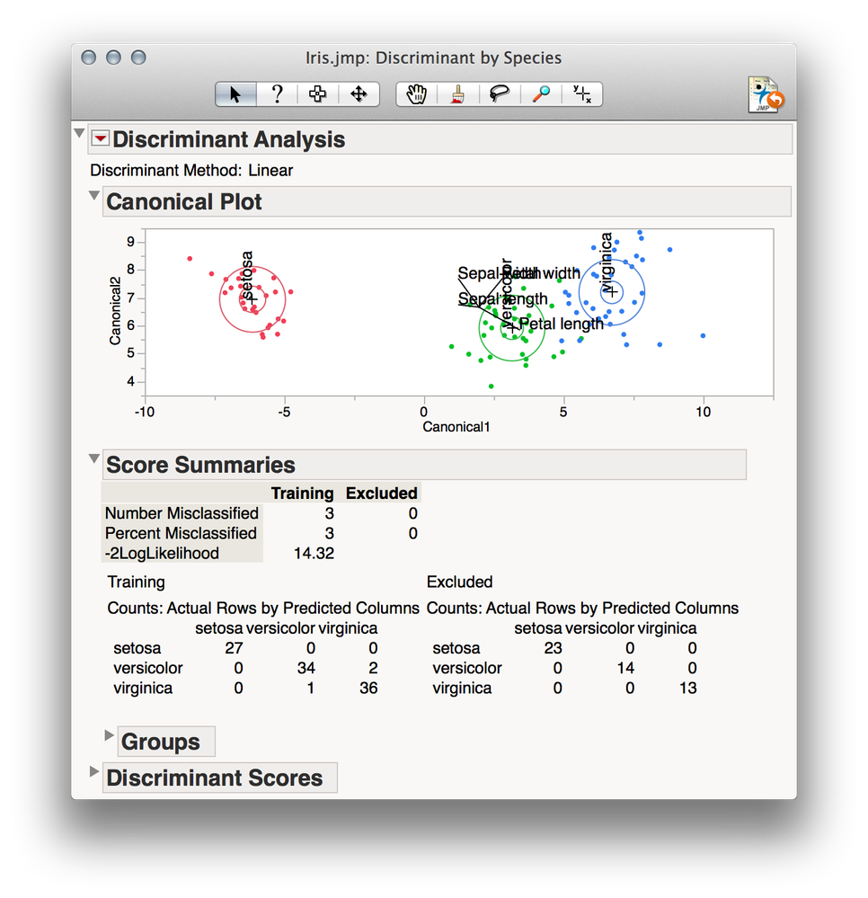Select the Scroller move tool
Screen dimensions: 868x898
[359, 93]
